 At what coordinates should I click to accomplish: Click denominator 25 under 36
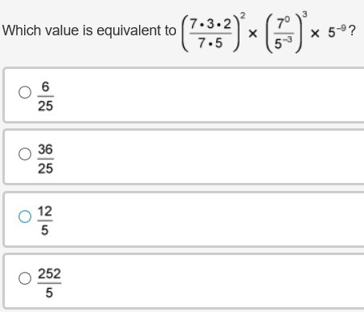pyautogui.click(x=46, y=168)
